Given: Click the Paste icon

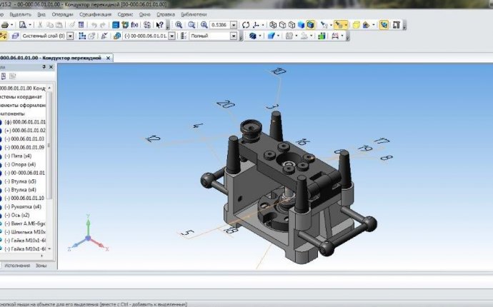Looking at the screenshot, I should point(59,25).
